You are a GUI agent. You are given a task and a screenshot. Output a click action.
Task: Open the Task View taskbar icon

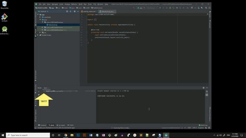pyautogui.click(x=59, y=135)
